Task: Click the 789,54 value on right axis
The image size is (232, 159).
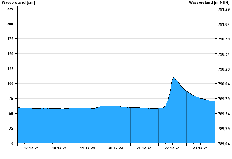Action: coord(224,114)
